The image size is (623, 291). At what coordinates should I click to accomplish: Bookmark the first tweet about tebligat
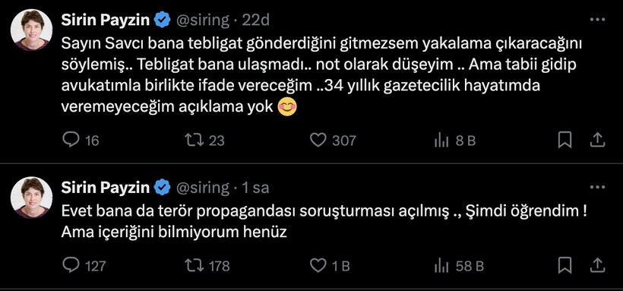click(564, 140)
